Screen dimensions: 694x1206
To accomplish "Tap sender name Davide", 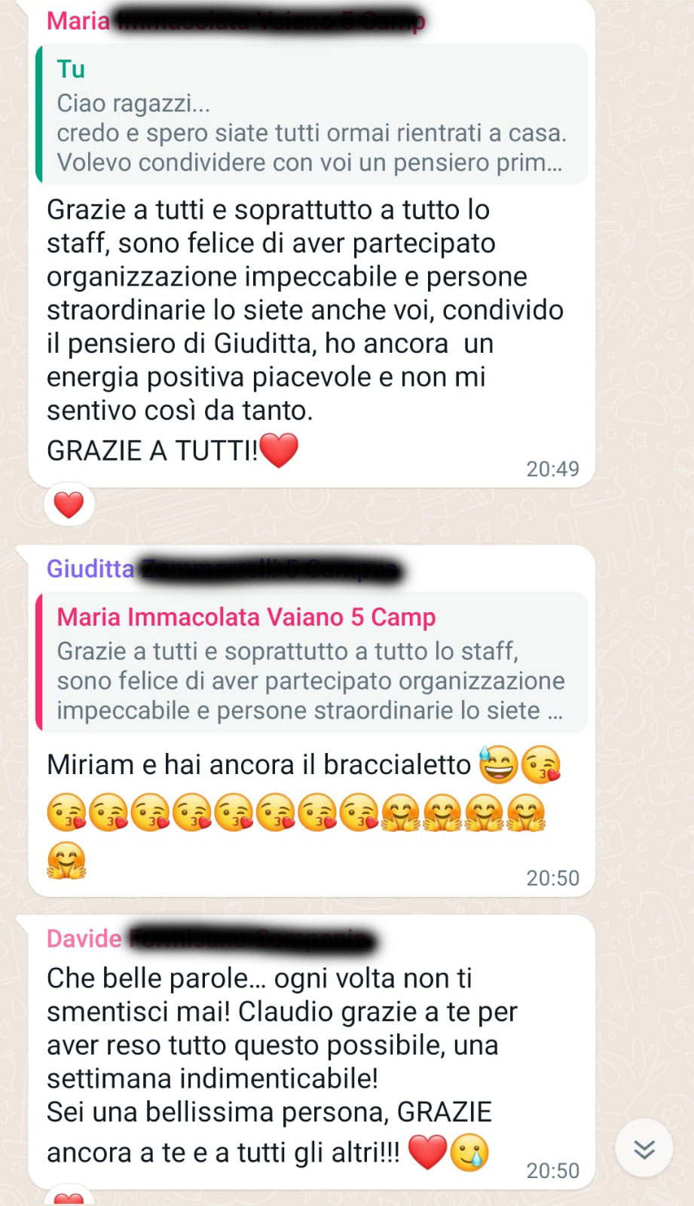I will [84, 938].
